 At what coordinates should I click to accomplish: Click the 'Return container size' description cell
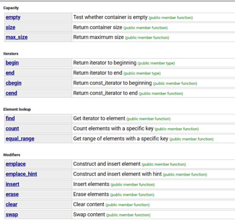(98, 27)
